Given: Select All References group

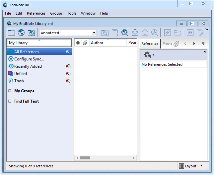Looking at the screenshot, I should tap(39, 52).
